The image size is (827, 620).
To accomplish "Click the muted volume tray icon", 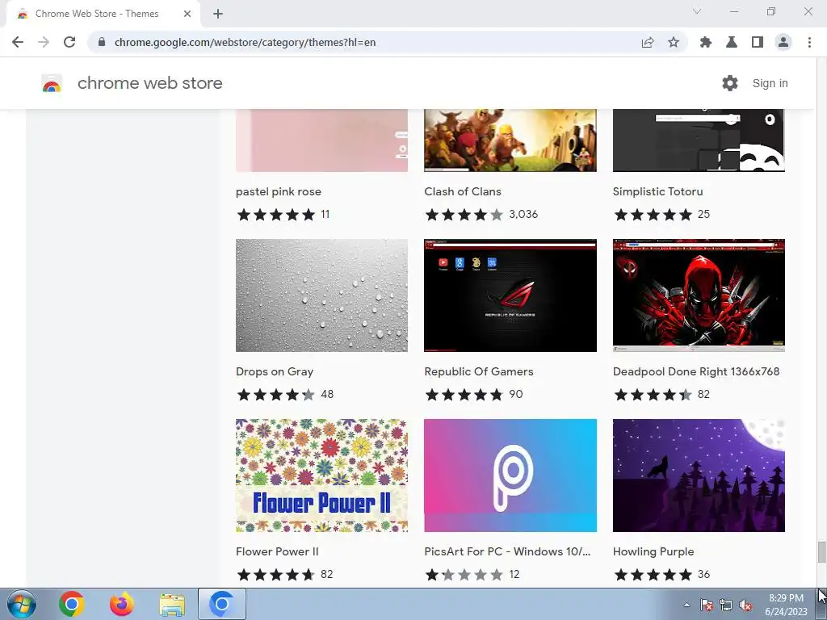I will tap(745, 605).
